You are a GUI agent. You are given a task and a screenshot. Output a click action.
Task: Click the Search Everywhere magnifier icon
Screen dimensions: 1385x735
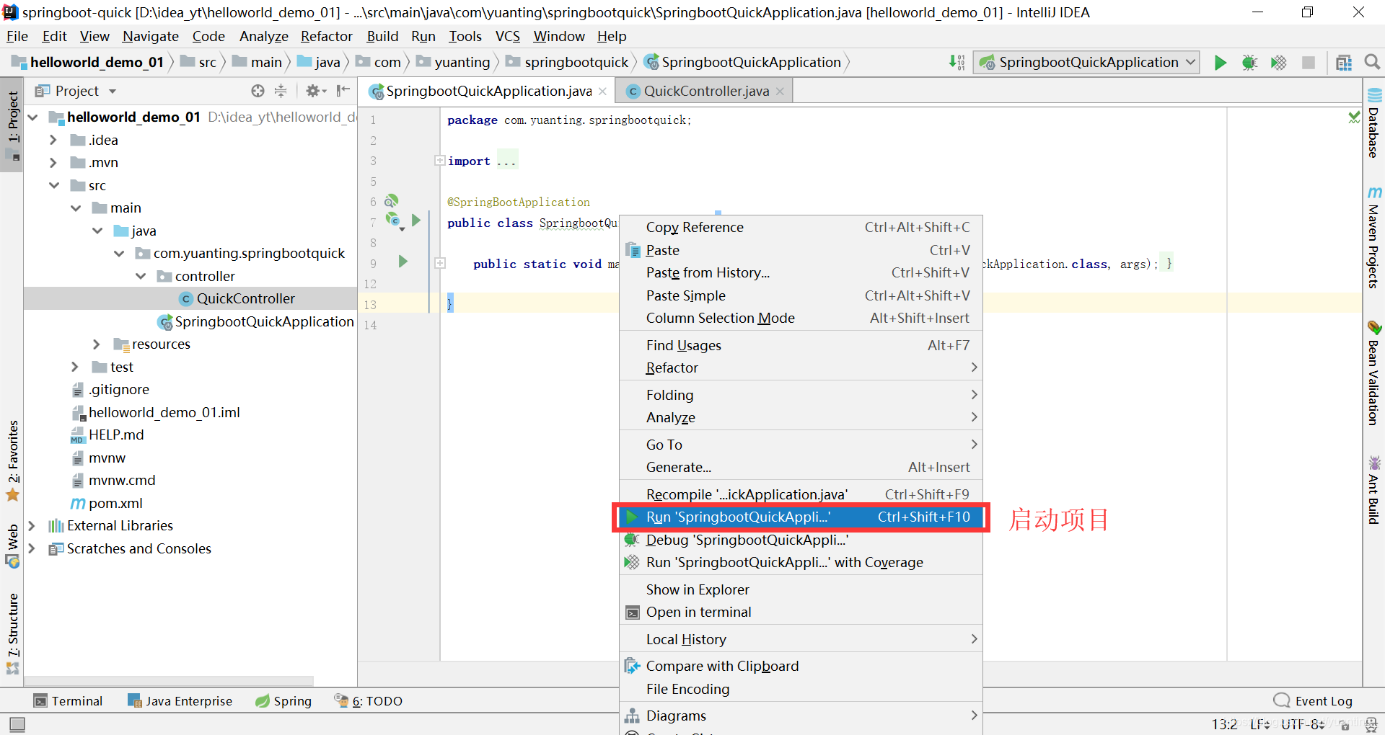click(1372, 63)
